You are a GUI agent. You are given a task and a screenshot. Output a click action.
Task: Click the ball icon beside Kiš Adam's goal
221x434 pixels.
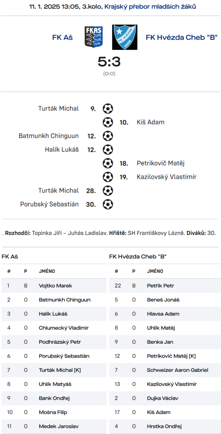click(x=108, y=122)
